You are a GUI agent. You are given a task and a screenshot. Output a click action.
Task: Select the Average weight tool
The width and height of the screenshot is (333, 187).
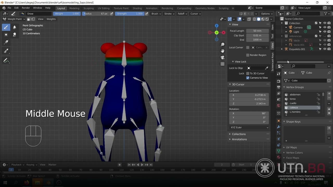[x=6, y=35]
